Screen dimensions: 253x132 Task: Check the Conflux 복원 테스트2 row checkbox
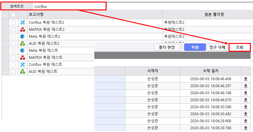click(13, 22)
